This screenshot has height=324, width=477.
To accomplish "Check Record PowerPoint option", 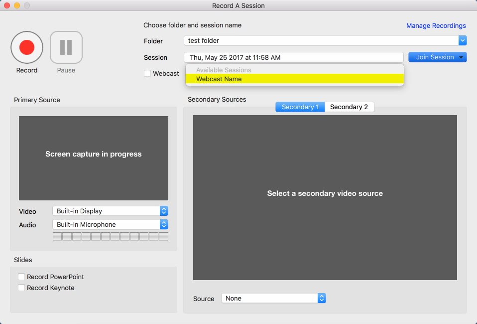I will click(x=21, y=277).
